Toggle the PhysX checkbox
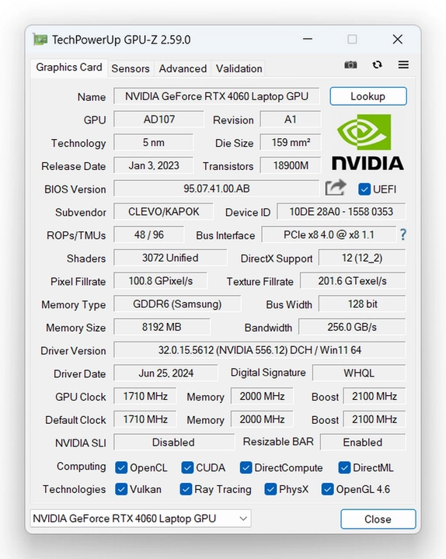The width and height of the screenshot is (446, 559). tap(270, 489)
